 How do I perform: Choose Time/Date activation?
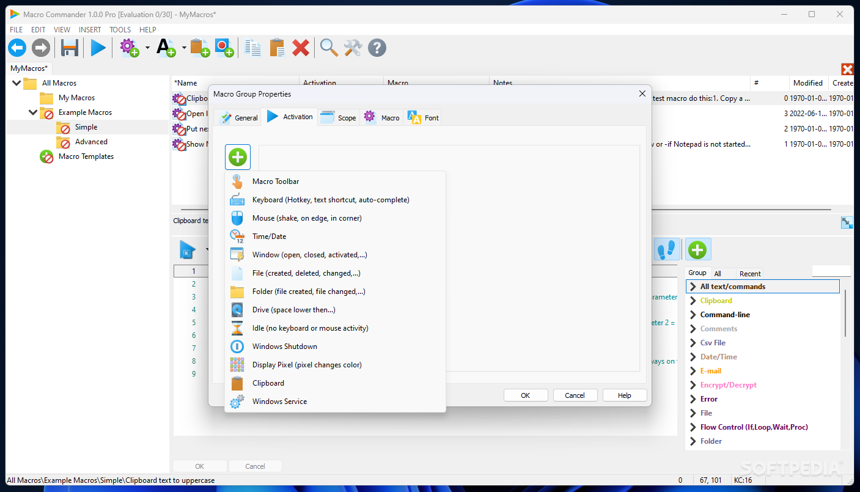(335, 237)
